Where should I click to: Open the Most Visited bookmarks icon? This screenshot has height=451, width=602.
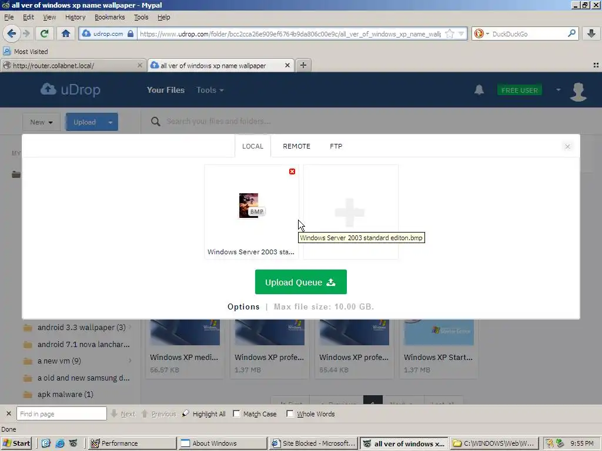(x=6, y=52)
